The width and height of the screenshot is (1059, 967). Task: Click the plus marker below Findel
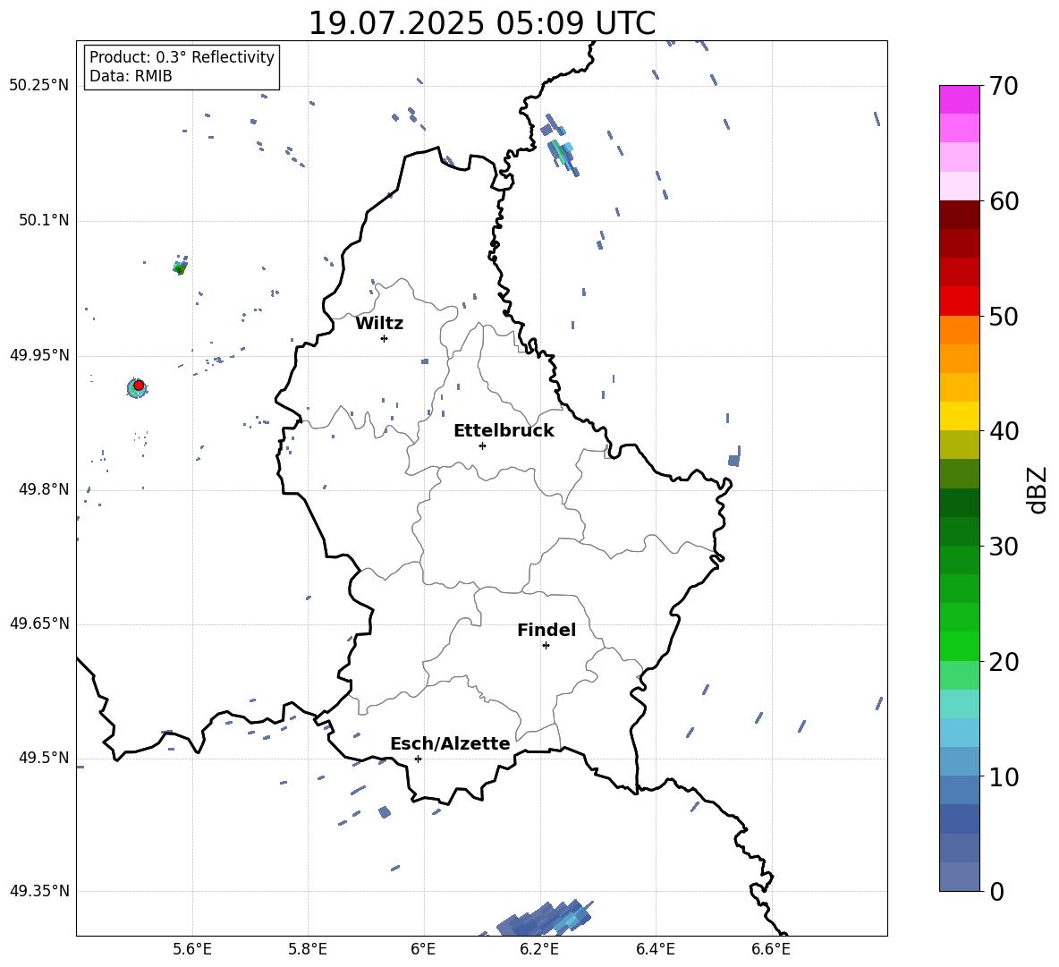tap(546, 646)
